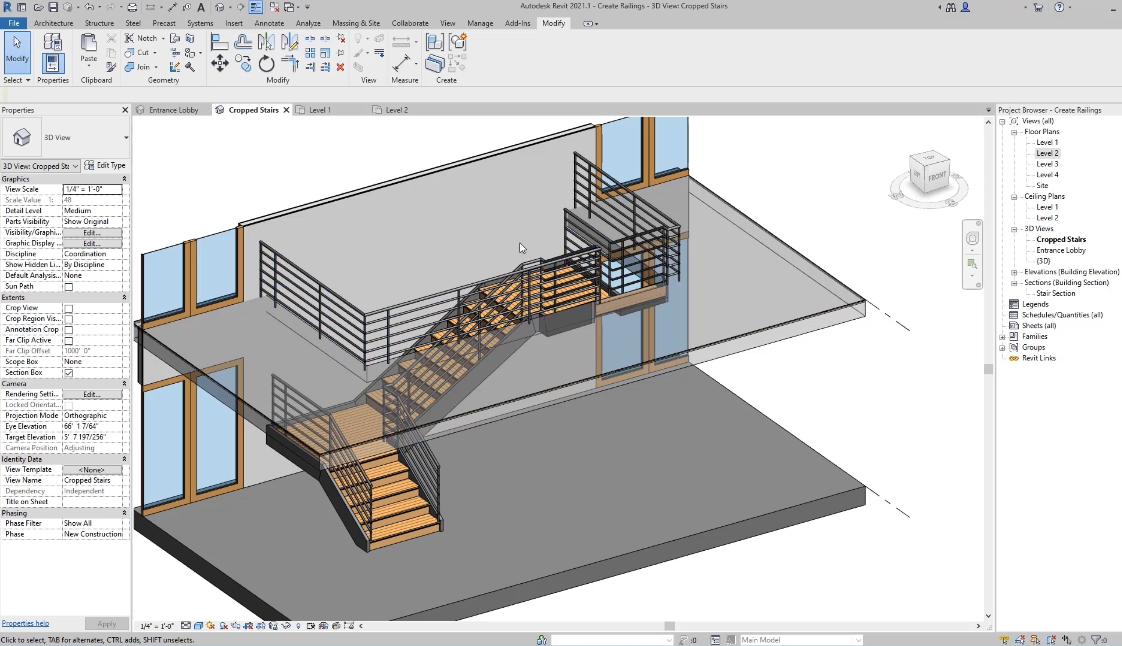The image size is (1122, 646).
Task: Switch to the Entrance Lobby view tab
Action: 173,110
